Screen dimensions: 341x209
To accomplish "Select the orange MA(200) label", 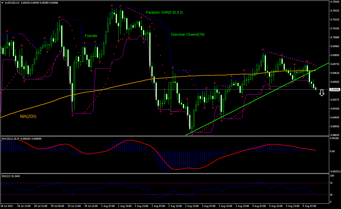I will click(x=28, y=116).
